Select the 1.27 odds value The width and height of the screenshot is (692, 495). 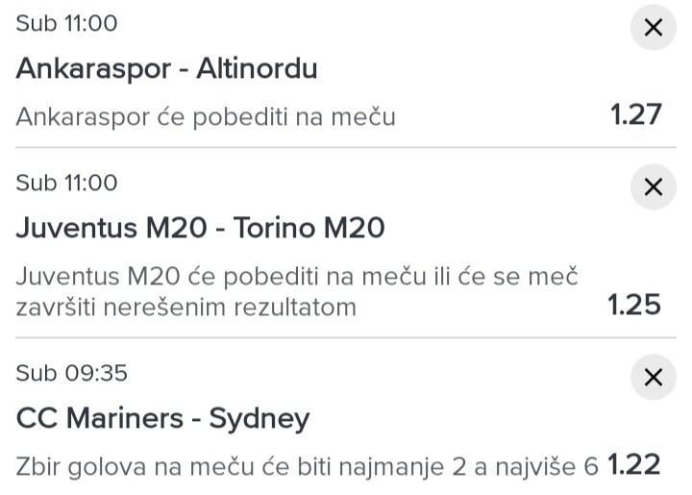coord(636,115)
